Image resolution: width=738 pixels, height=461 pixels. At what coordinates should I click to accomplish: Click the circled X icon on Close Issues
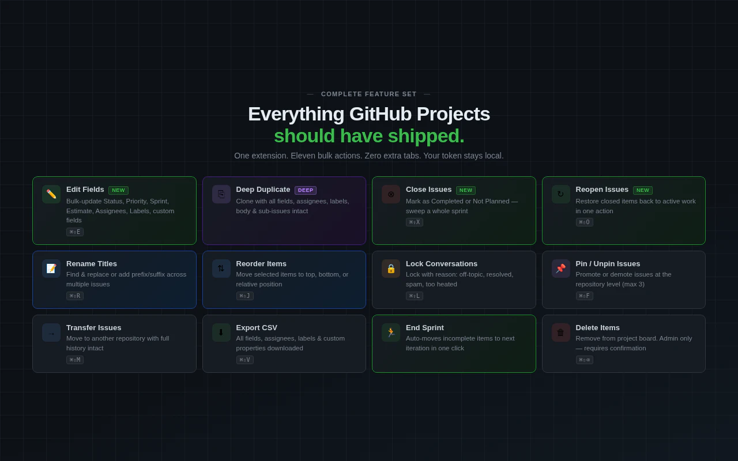point(391,194)
